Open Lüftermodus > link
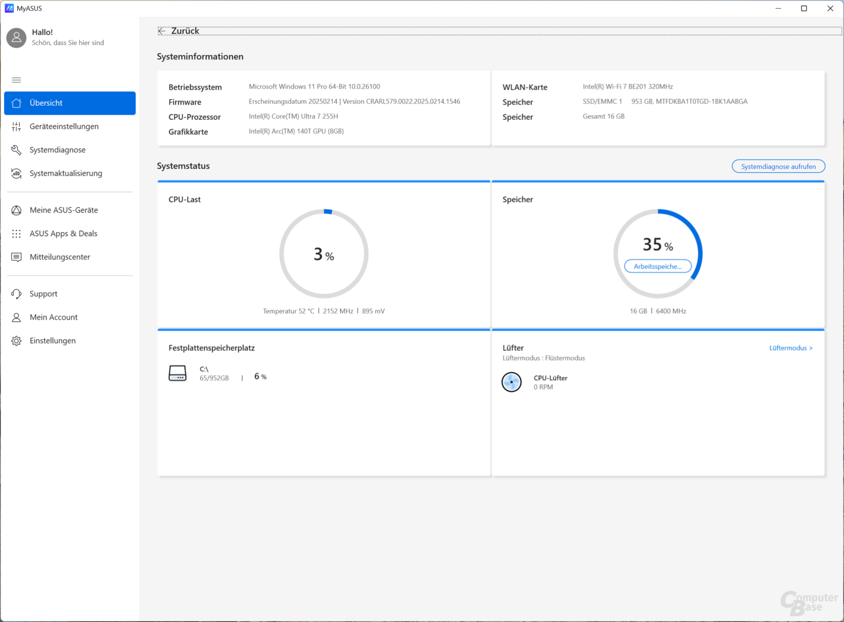 point(791,348)
